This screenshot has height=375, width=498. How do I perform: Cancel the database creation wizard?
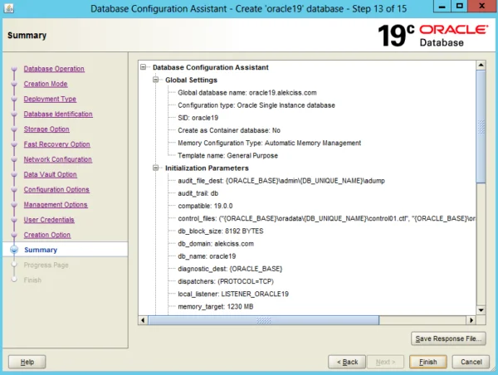click(471, 362)
